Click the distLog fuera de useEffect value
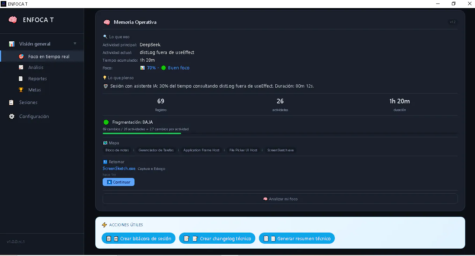The width and height of the screenshot is (475, 256). (x=167, y=52)
